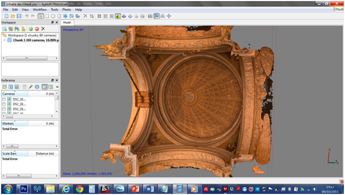Image resolution: width=345 pixels, height=195 pixels.
Task: Add marker flag in Workspace toolbar
Action: pos(17,29)
